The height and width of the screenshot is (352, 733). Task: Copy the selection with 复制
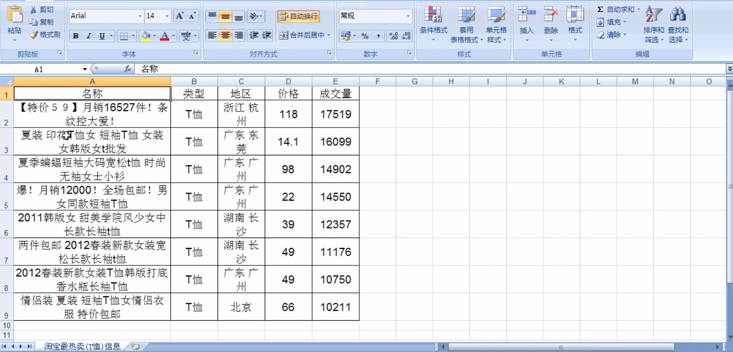42,22
